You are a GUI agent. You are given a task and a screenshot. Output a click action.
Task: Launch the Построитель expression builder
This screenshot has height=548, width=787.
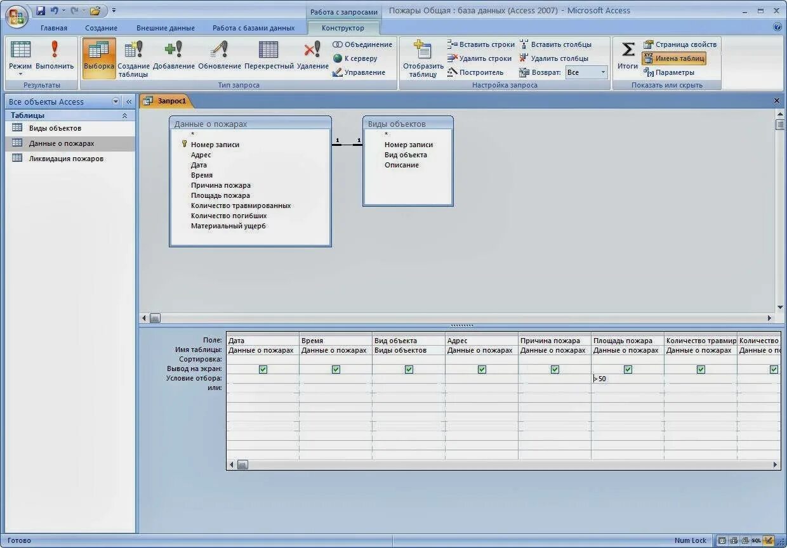pos(475,72)
